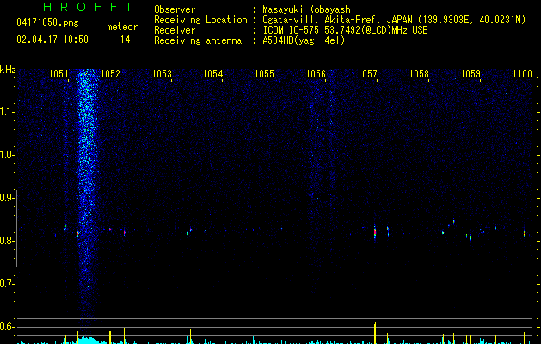Click the Receiving antenna label
Screen dimensions: 541x344
pos(198,40)
